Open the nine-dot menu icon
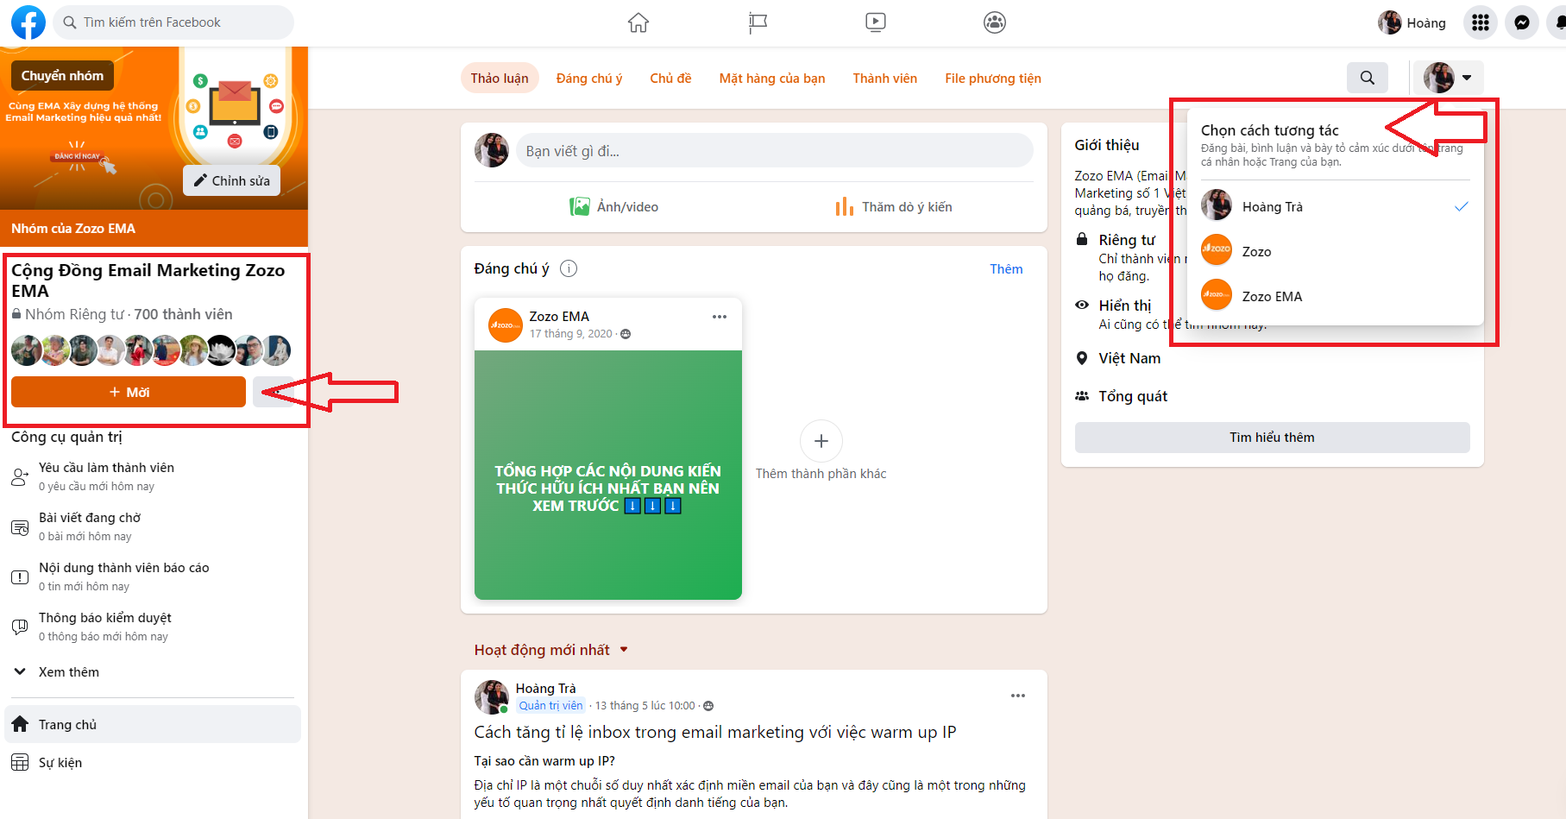1566x819 pixels. click(1481, 22)
